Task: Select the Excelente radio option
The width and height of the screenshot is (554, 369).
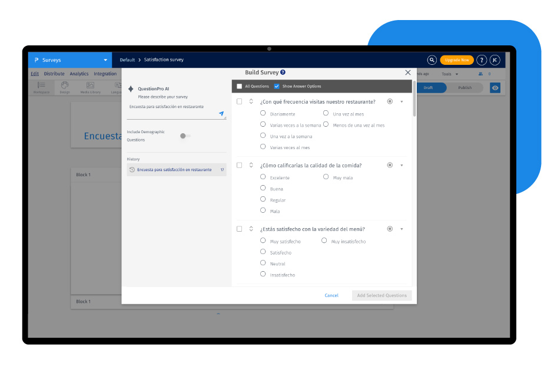Action: pyautogui.click(x=263, y=177)
